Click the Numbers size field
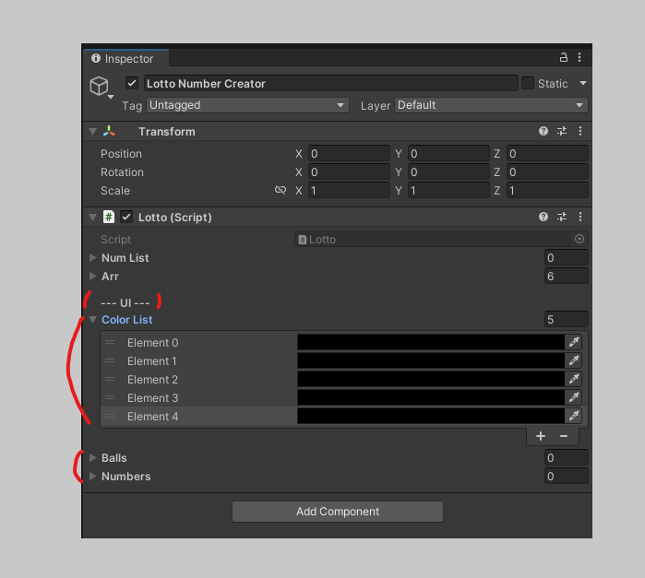 (x=566, y=476)
